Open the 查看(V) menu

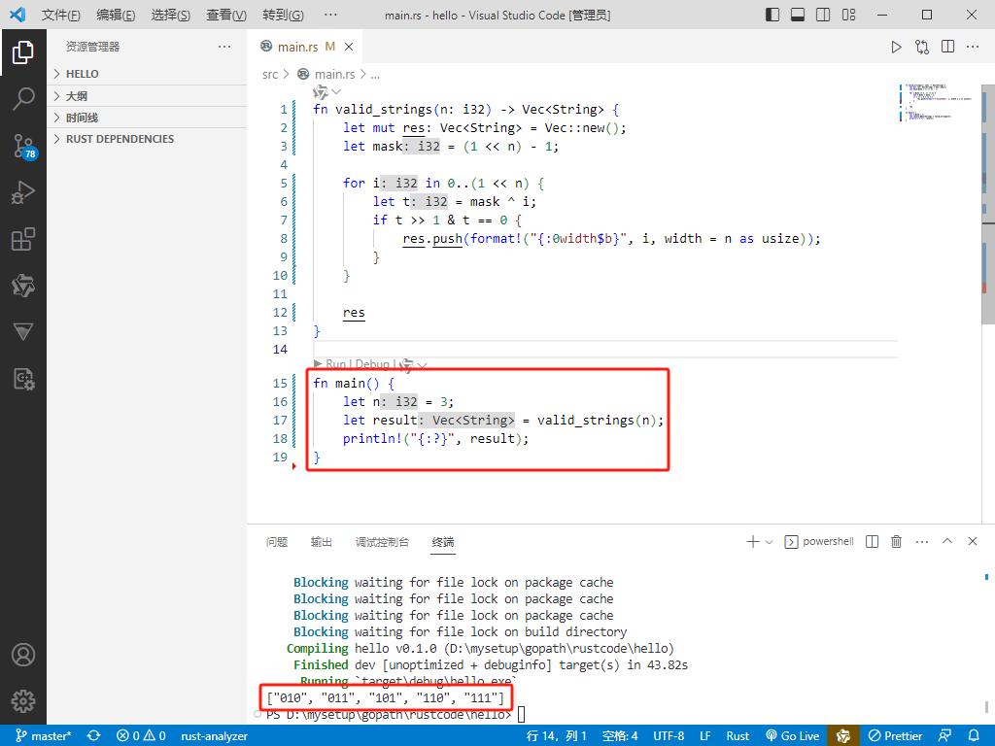[x=226, y=16]
